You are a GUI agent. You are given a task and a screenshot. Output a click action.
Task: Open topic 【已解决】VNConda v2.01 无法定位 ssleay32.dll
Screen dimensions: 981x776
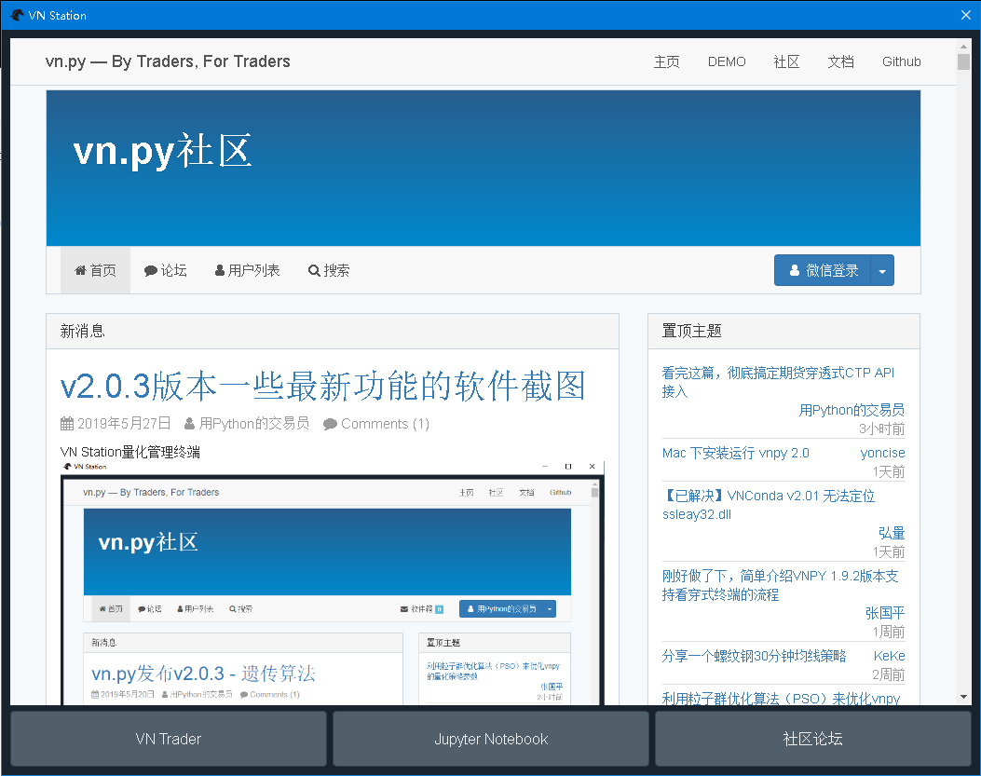coord(769,504)
